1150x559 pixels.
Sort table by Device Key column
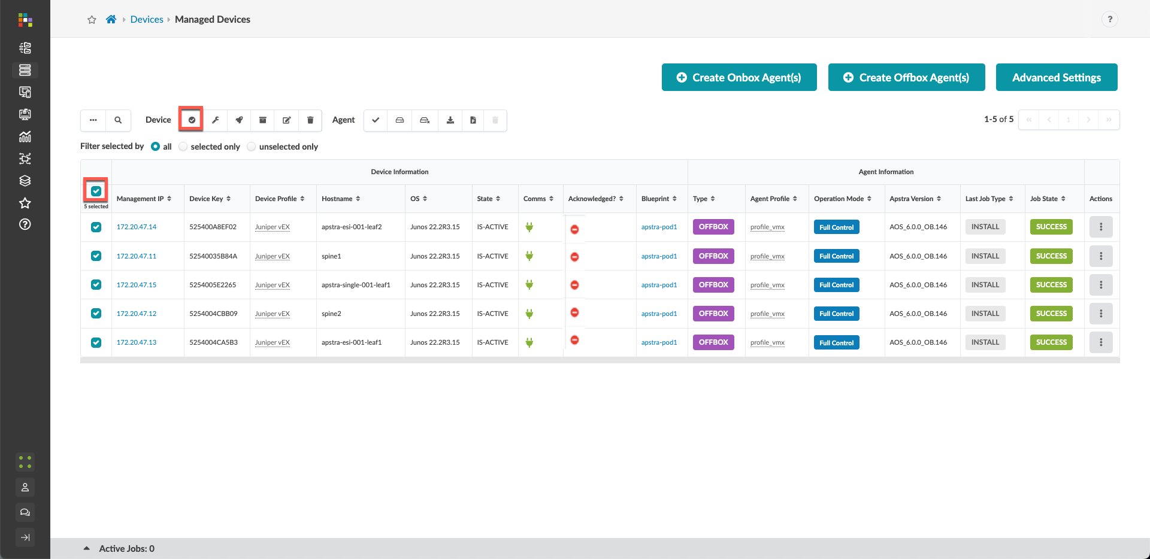point(210,199)
